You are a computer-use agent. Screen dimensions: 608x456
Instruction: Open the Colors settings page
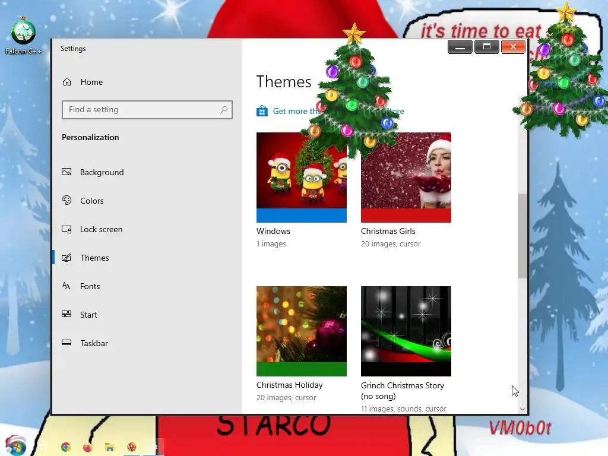point(83,201)
